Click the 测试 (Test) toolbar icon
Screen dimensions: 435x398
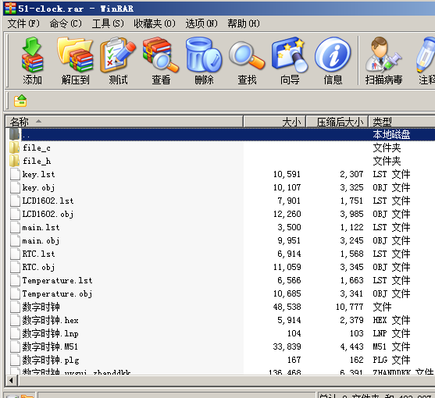point(118,55)
